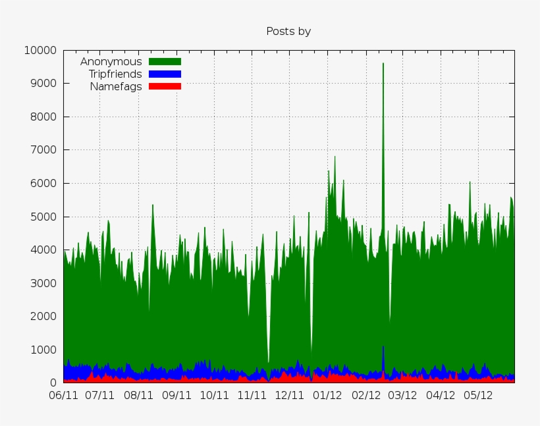Click the blue Tripfriends legend swatch
Viewport: 540px width, 426px height.
click(165, 74)
